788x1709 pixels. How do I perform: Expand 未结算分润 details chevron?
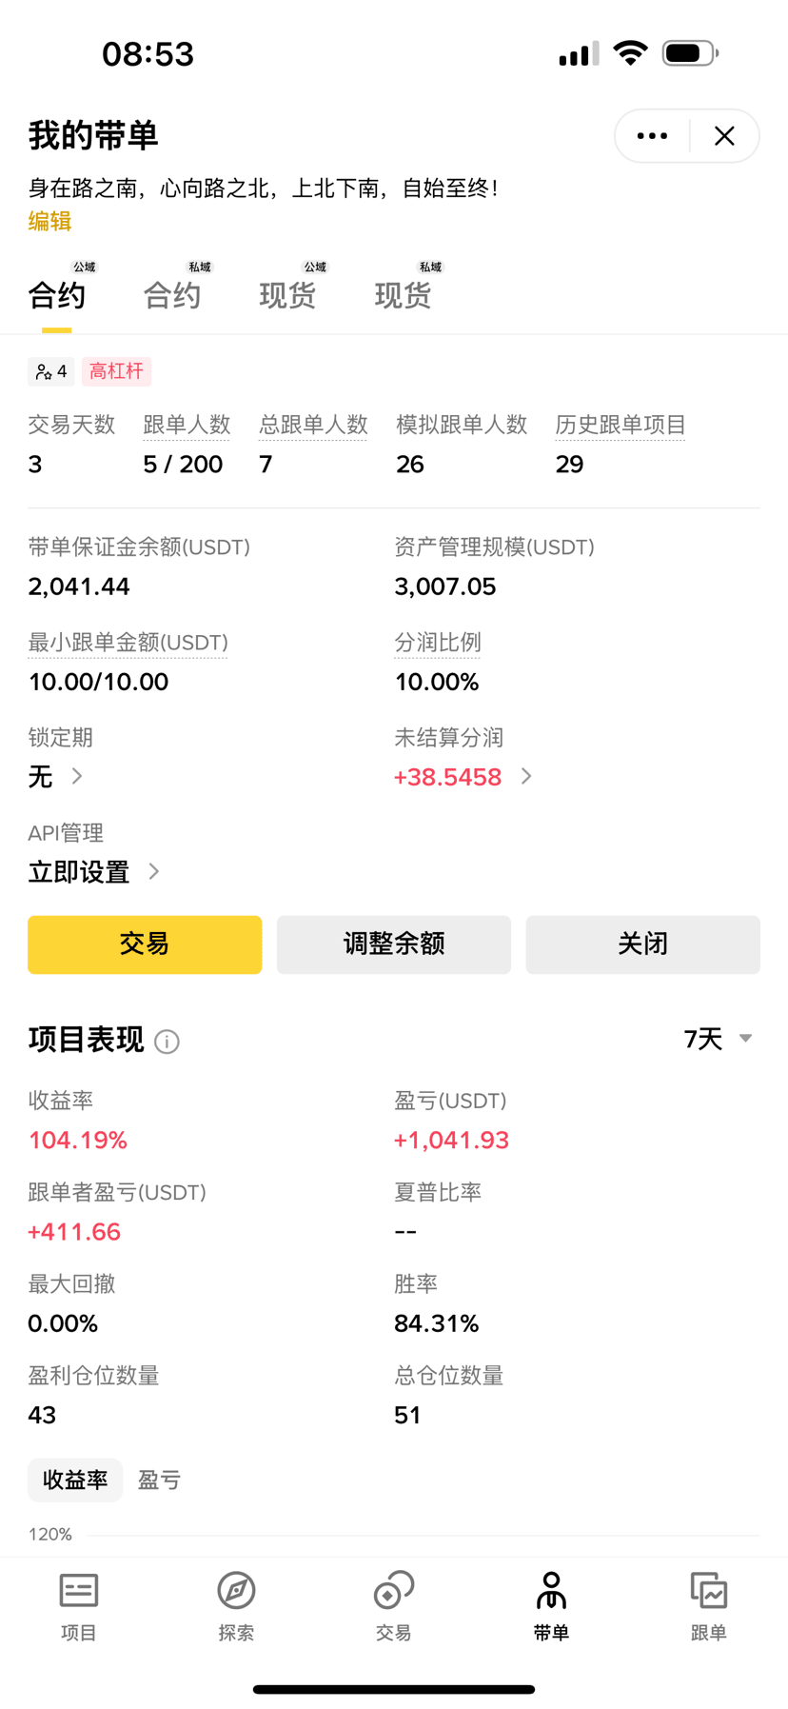(x=526, y=776)
